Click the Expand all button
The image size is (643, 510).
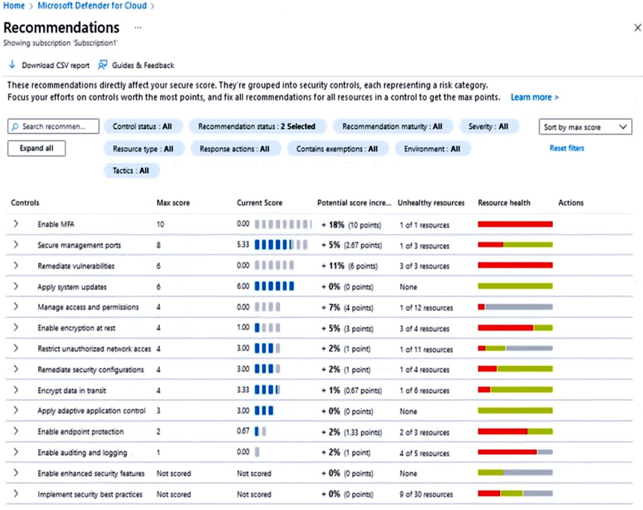[x=37, y=148]
